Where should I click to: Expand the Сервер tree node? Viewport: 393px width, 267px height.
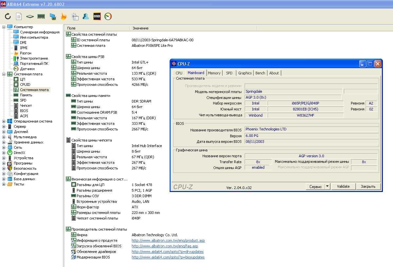[4, 126]
